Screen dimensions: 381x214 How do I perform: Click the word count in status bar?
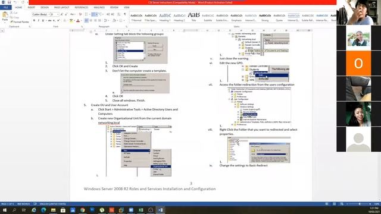tap(24, 204)
